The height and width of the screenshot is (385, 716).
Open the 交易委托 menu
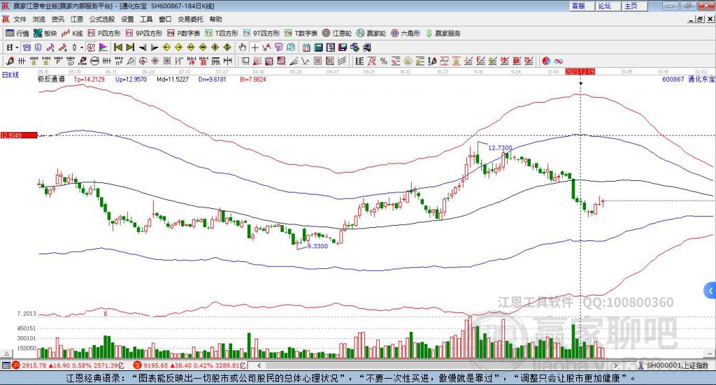click(x=190, y=19)
